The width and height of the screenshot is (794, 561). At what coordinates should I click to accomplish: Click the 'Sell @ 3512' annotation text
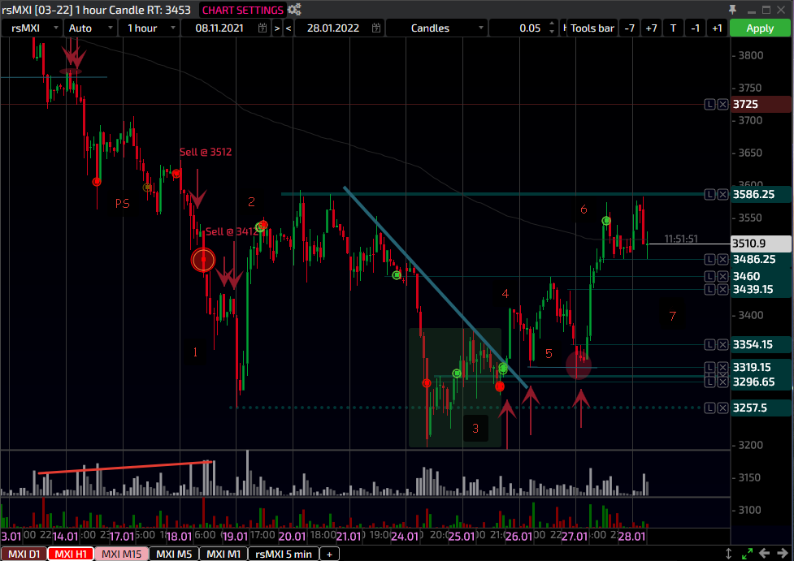click(x=206, y=152)
